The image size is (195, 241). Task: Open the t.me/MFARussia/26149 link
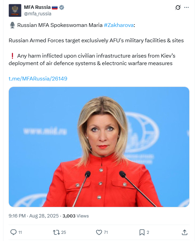pos(38,78)
